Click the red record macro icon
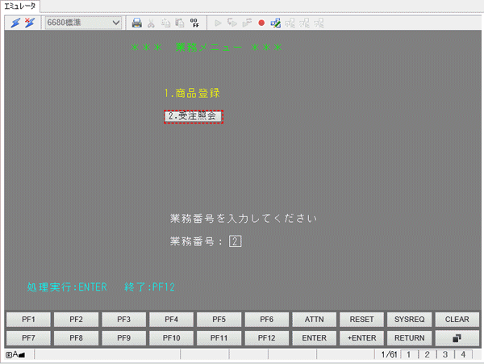 261,23
